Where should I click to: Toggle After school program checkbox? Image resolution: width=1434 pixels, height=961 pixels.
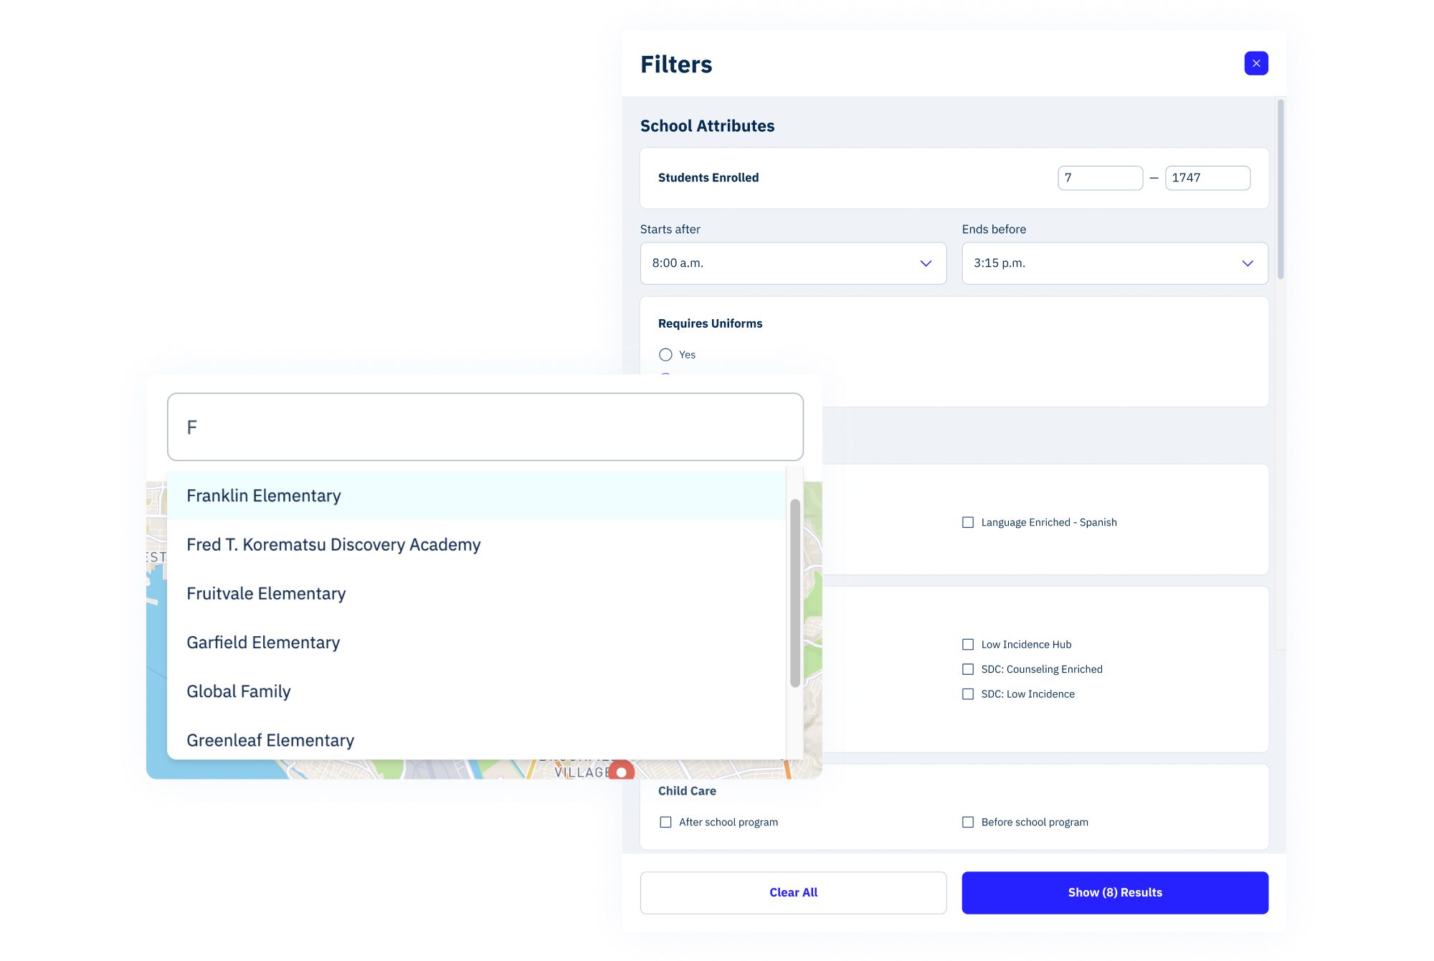pos(665,822)
